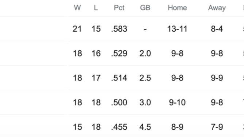Image resolution: width=244 pixels, height=137 pixels.
Task: Select the GB column header
Action: coord(145,8)
